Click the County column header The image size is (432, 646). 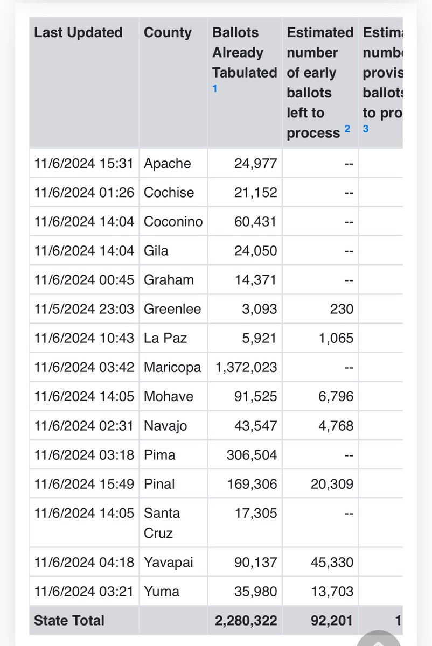pos(168,32)
